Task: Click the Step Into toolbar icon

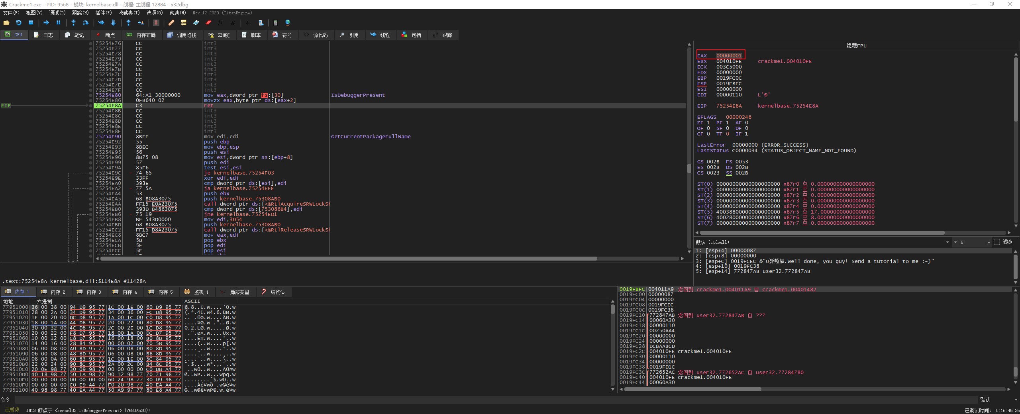Action: [x=73, y=23]
